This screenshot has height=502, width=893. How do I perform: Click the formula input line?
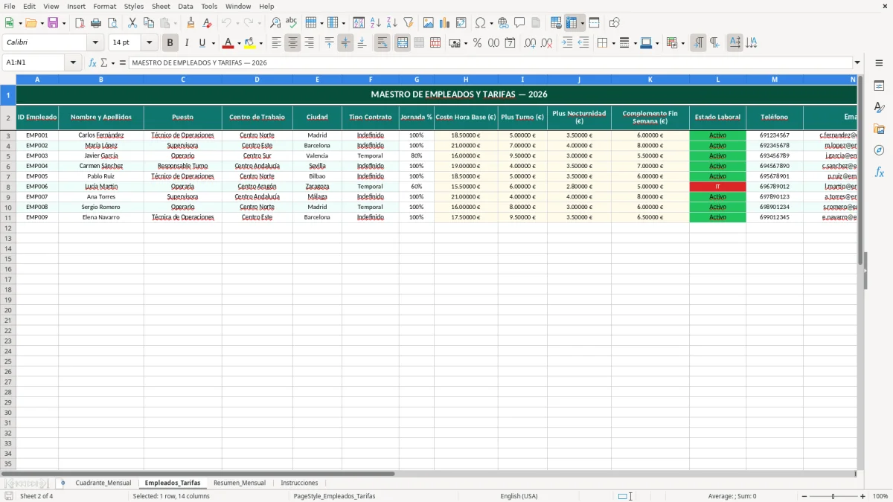coord(490,62)
